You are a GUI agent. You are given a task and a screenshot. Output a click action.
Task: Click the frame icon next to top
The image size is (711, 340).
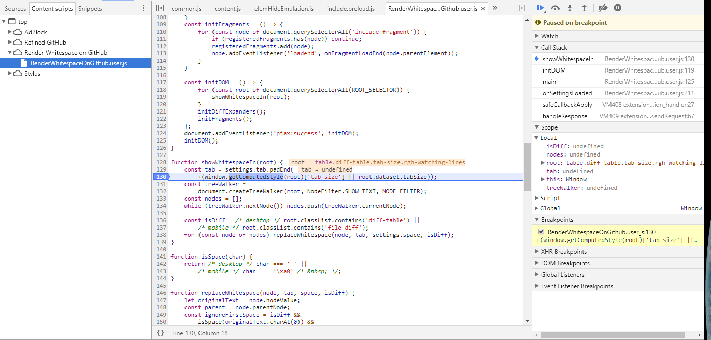[x=11, y=22]
